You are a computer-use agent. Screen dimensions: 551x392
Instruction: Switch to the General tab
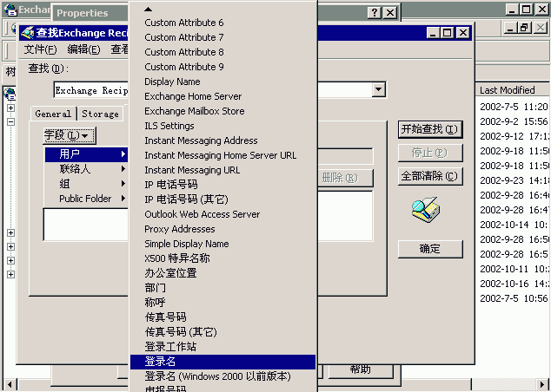pyautogui.click(x=53, y=114)
